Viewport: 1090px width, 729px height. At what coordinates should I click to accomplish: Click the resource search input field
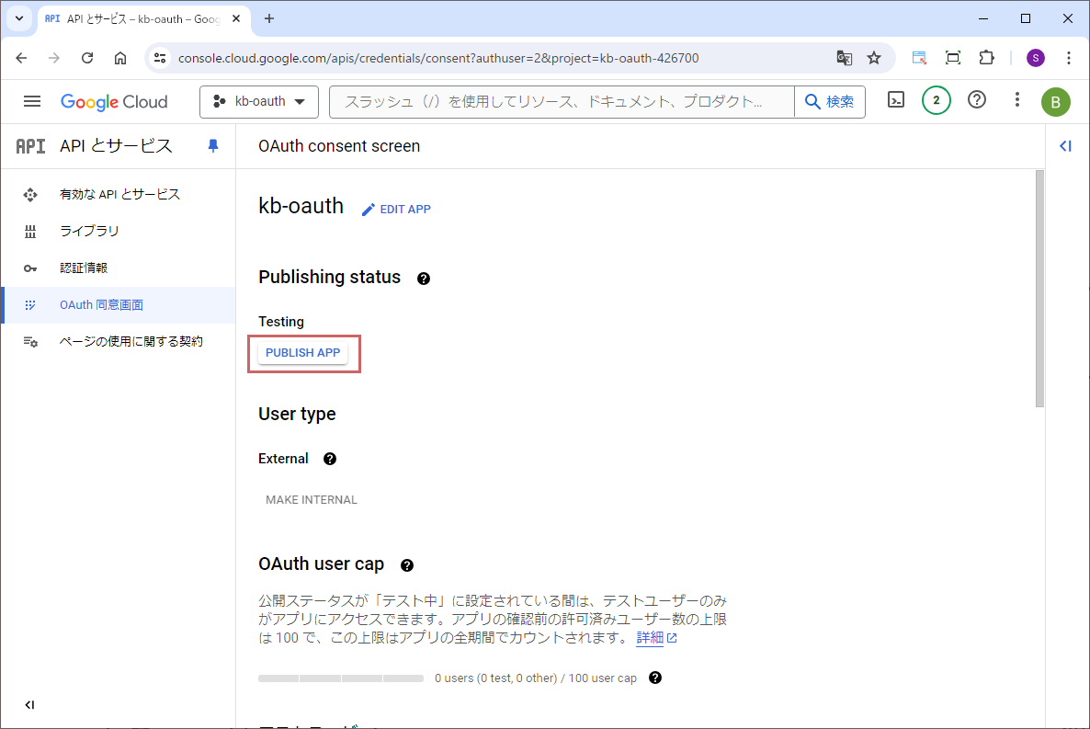561,102
